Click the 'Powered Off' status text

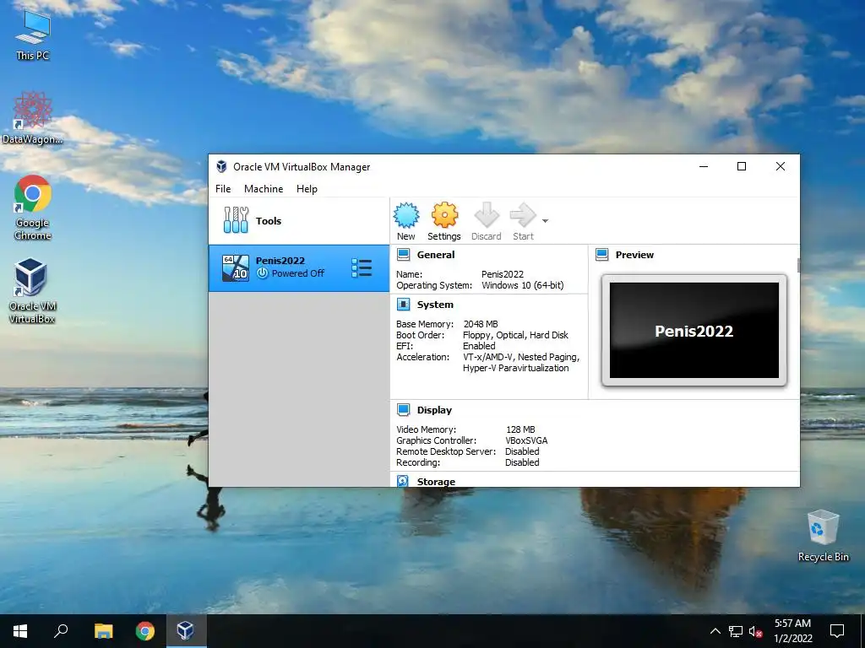tap(298, 273)
